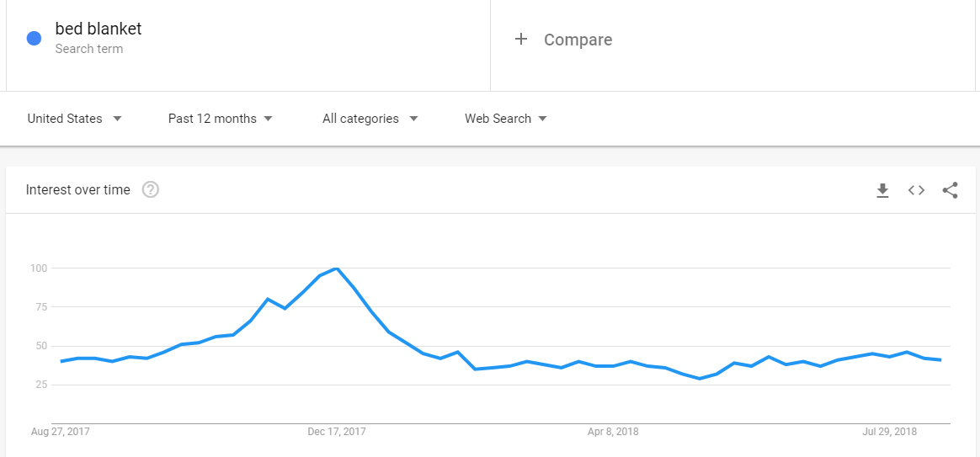Share the Interest over time chart
The image size is (980, 457).
pyautogui.click(x=950, y=190)
